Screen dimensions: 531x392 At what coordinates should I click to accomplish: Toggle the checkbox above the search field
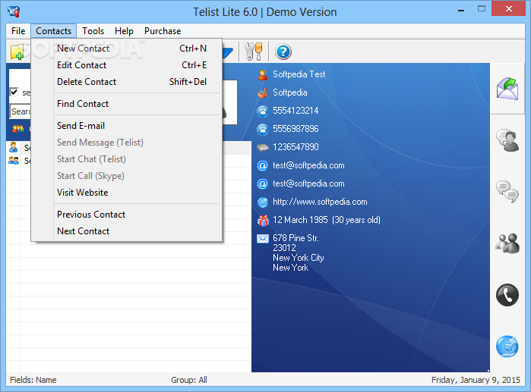(14, 92)
